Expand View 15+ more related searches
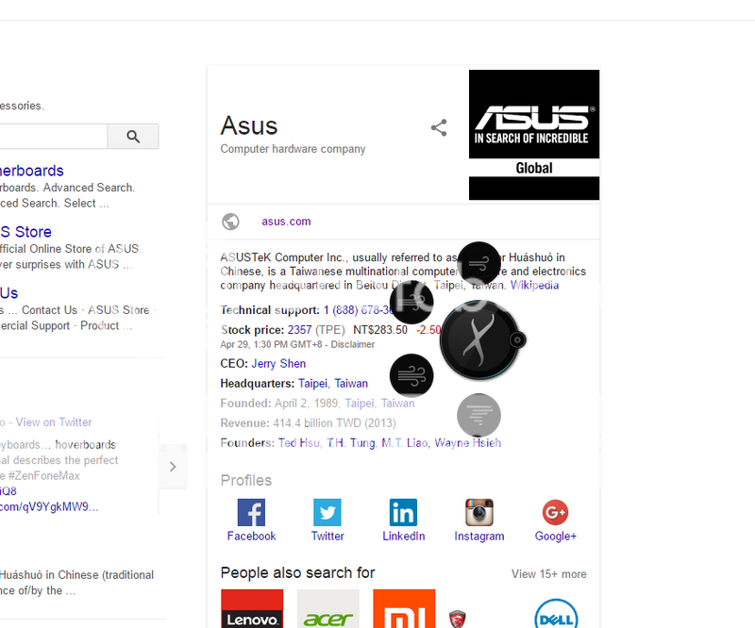Screen dimensions: 755x628 (548, 573)
